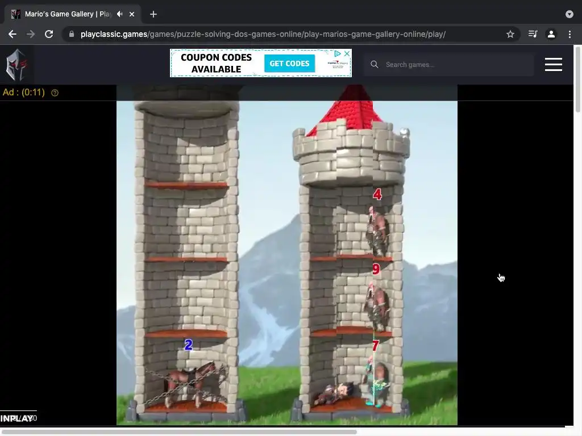582x436 pixels.
Task: Click the GET CODES ad button
Action: tap(289, 64)
